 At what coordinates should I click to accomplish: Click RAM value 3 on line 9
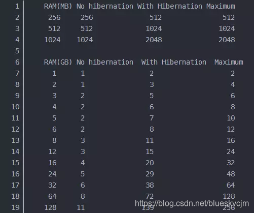click(54, 96)
